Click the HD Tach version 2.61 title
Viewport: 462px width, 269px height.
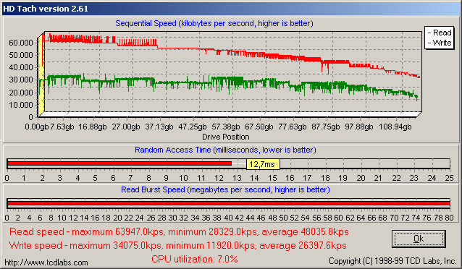pos(46,9)
